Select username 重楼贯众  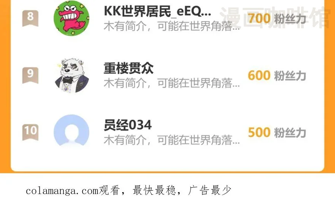tap(128, 68)
